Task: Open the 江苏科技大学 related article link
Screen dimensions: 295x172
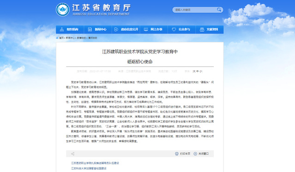Action: click(89, 168)
